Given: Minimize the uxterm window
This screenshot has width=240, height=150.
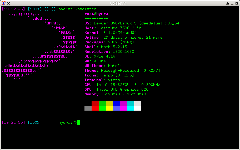Looking at the screenshot, I should pos(232,3).
